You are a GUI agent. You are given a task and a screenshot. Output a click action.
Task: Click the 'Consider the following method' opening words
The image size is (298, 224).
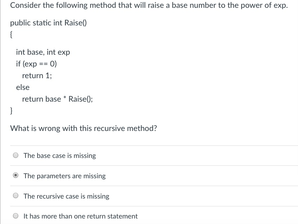[51, 6]
